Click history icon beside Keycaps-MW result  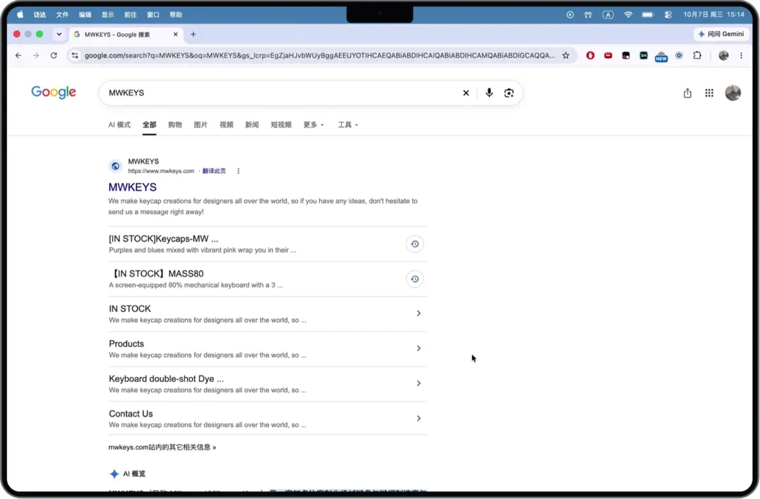[x=415, y=244]
